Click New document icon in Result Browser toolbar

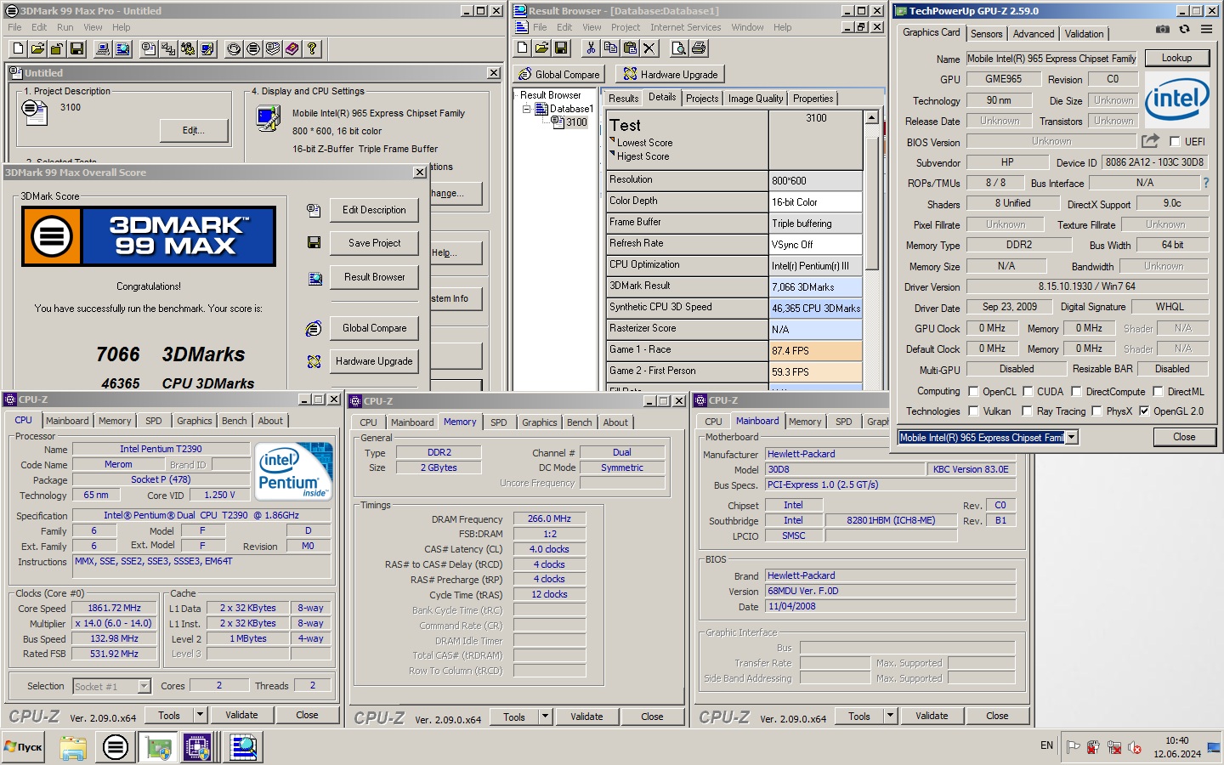522,48
